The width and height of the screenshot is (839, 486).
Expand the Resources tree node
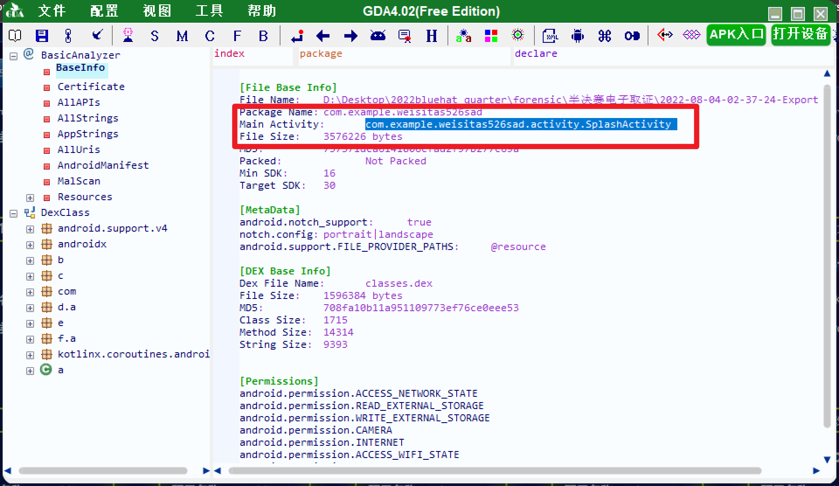click(30, 198)
